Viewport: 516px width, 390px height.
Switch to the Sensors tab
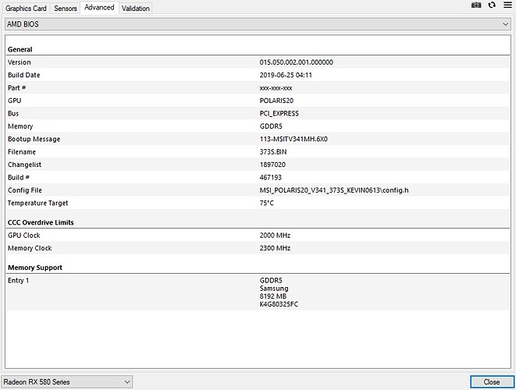tap(65, 9)
